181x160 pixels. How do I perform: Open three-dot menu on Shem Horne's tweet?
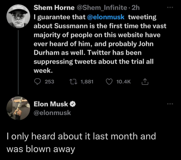[170, 8]
